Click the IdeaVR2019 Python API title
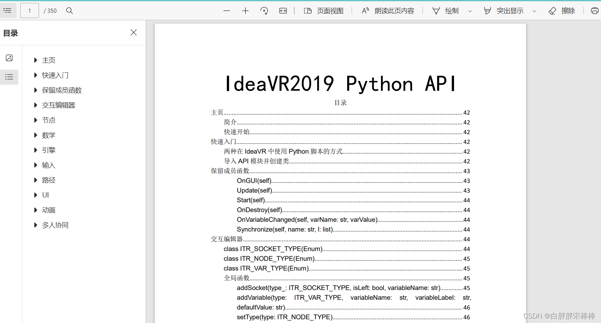The width and height of the screenshot is (601, 323). [340, 84]
